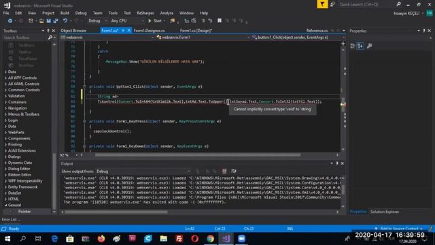Viewport: 435px width, 245px height.
Task: Click the Error List tab at bottom
Action: (x=11, y=219)
